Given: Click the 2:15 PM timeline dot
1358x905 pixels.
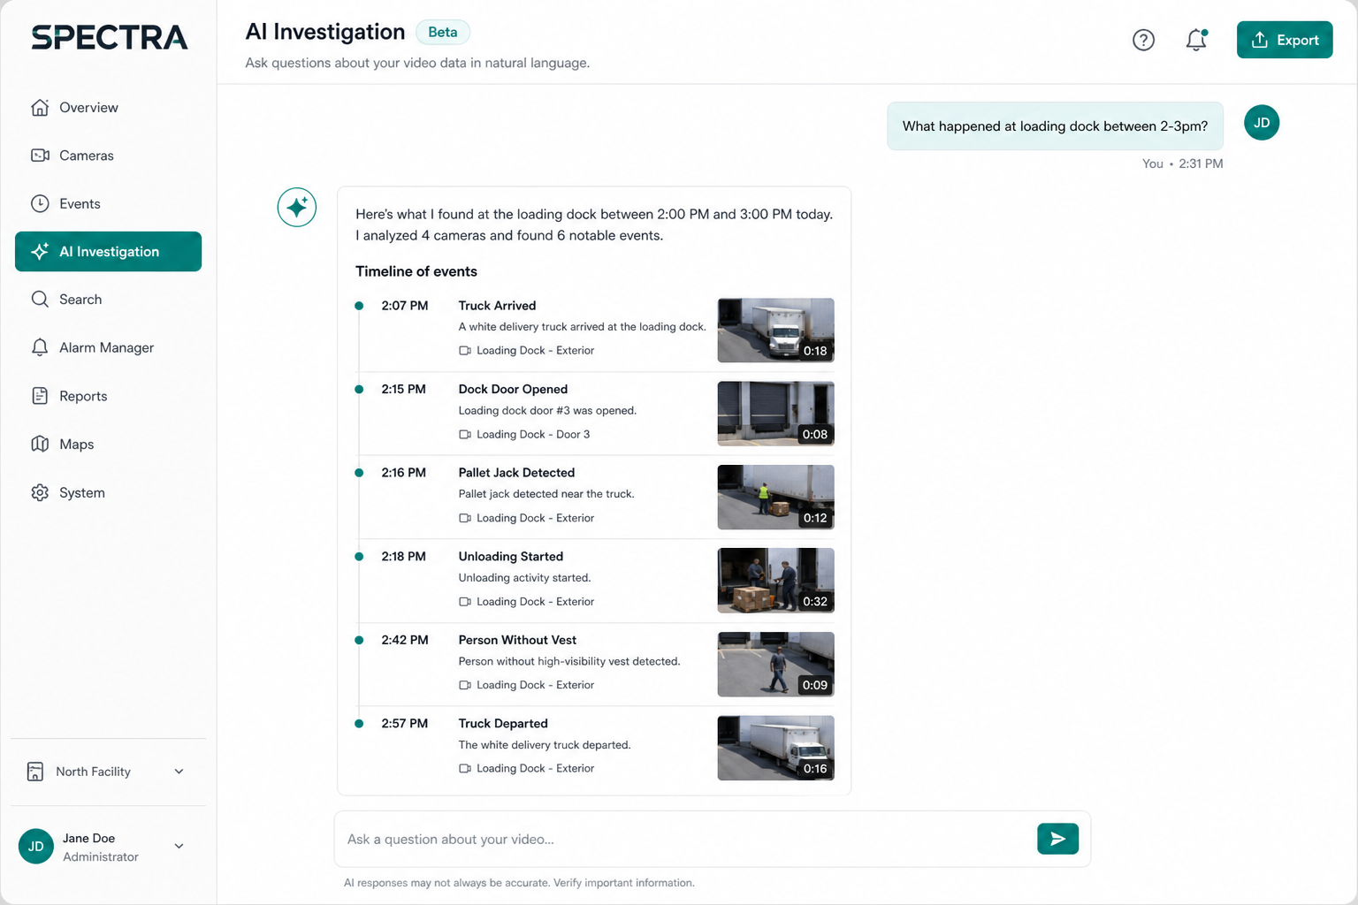Looking at the screenshot, I should (x=359, y=389).
